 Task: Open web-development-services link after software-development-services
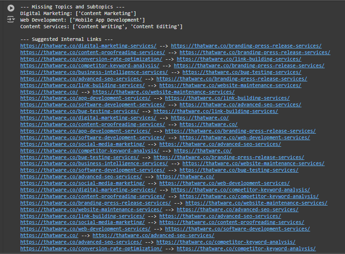(245, 138)
